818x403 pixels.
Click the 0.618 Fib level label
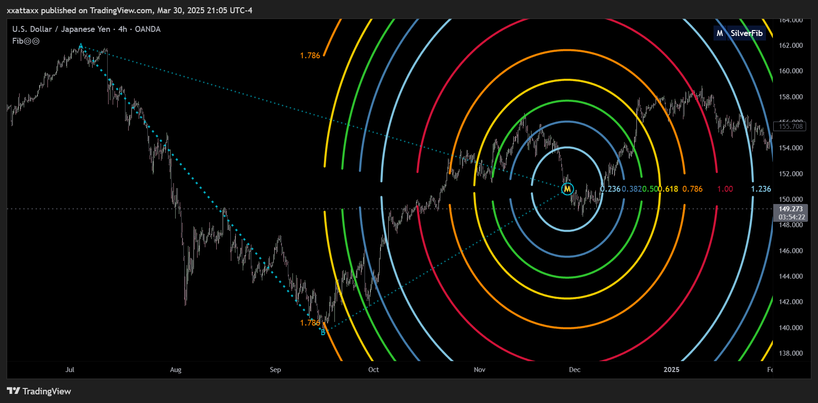click(x=668, y=189)
